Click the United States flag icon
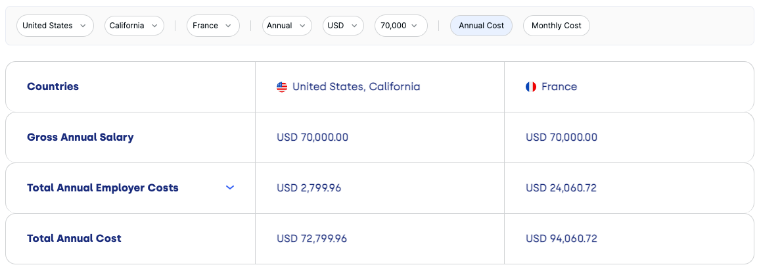The width and height of the screenshot is (759, 269). coord(282,87)
